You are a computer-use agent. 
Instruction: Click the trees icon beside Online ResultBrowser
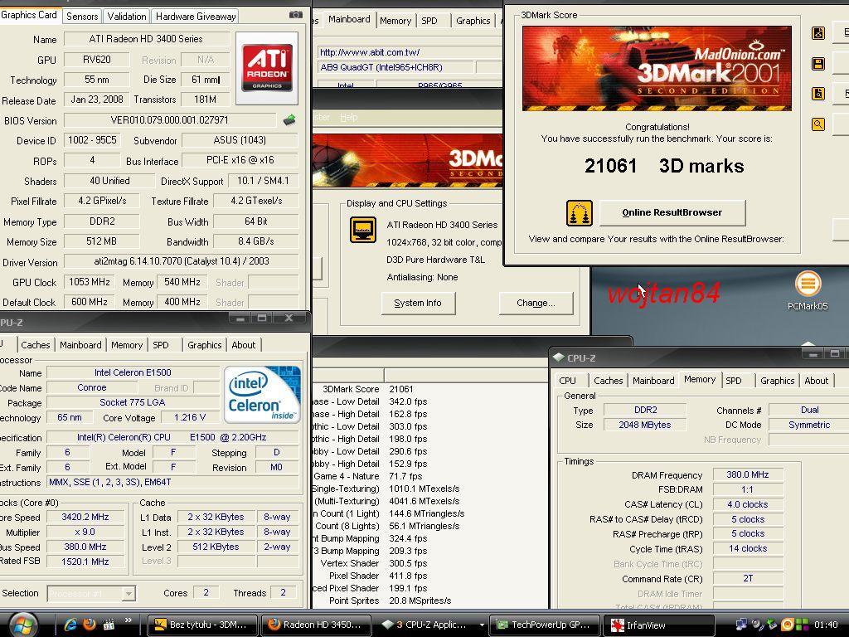580,213
